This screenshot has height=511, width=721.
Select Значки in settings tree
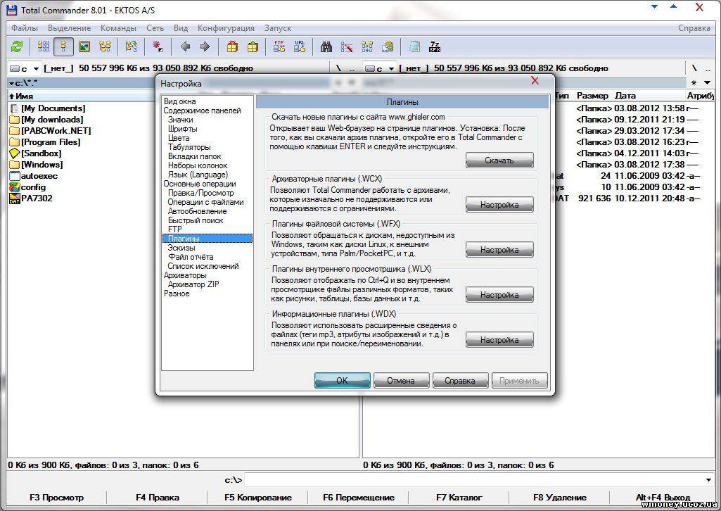[x=180, y=120]
